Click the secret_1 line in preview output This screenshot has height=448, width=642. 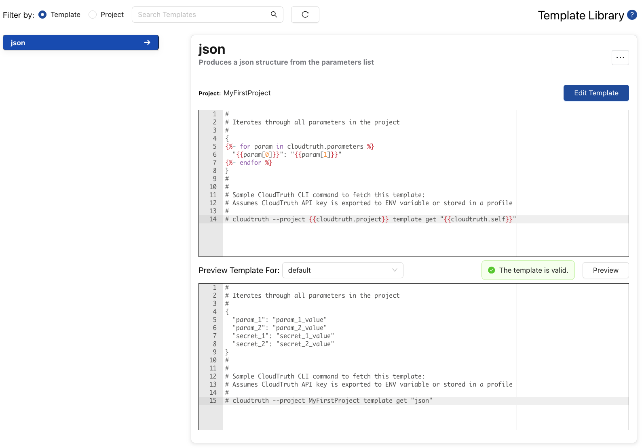[x=283, y=336]
